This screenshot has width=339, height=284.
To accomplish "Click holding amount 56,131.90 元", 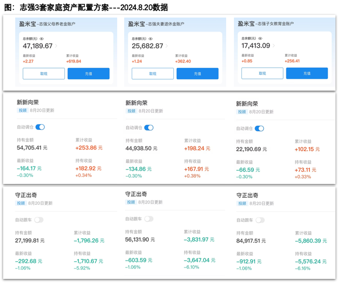I will tap(140, 240).
